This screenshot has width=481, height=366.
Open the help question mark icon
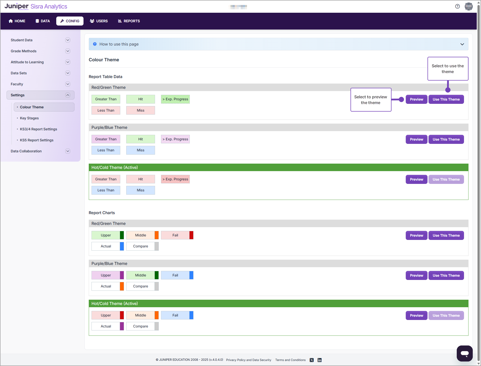tap(457, 6)
